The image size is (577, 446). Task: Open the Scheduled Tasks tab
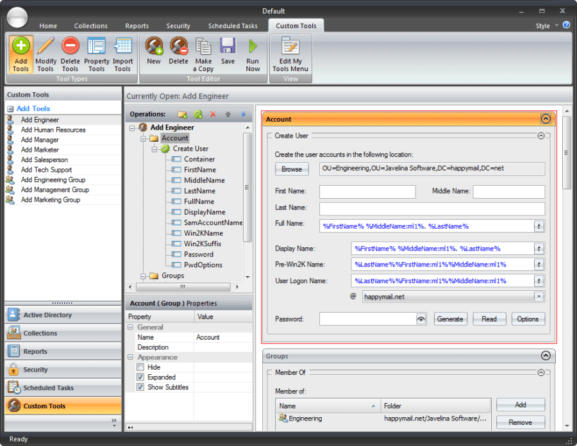click(x=233, y=26)
